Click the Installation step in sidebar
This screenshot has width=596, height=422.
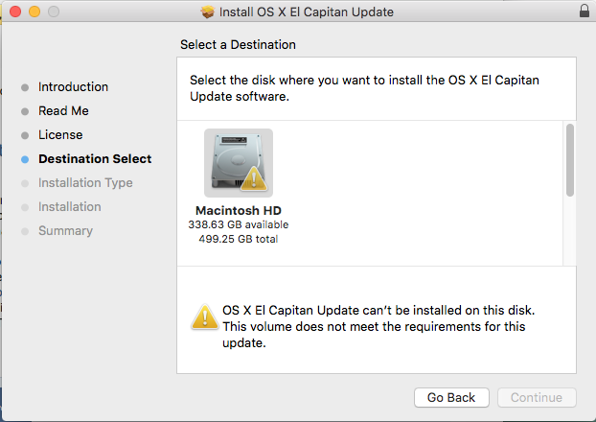click(x=69, y=207)
